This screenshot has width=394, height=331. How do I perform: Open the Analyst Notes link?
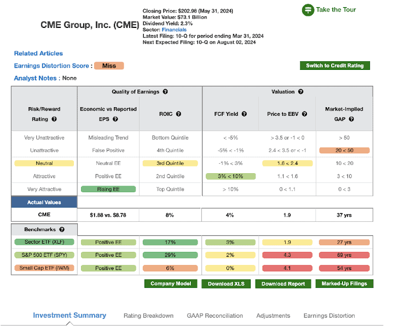[35, 78]
